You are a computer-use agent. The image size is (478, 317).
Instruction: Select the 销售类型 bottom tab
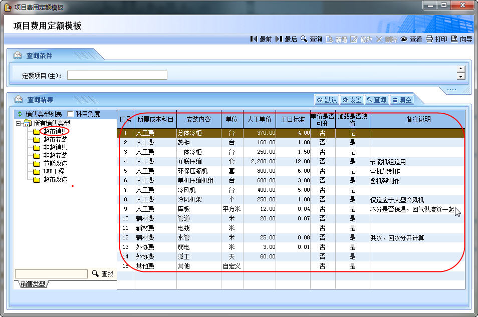point(33,284)
